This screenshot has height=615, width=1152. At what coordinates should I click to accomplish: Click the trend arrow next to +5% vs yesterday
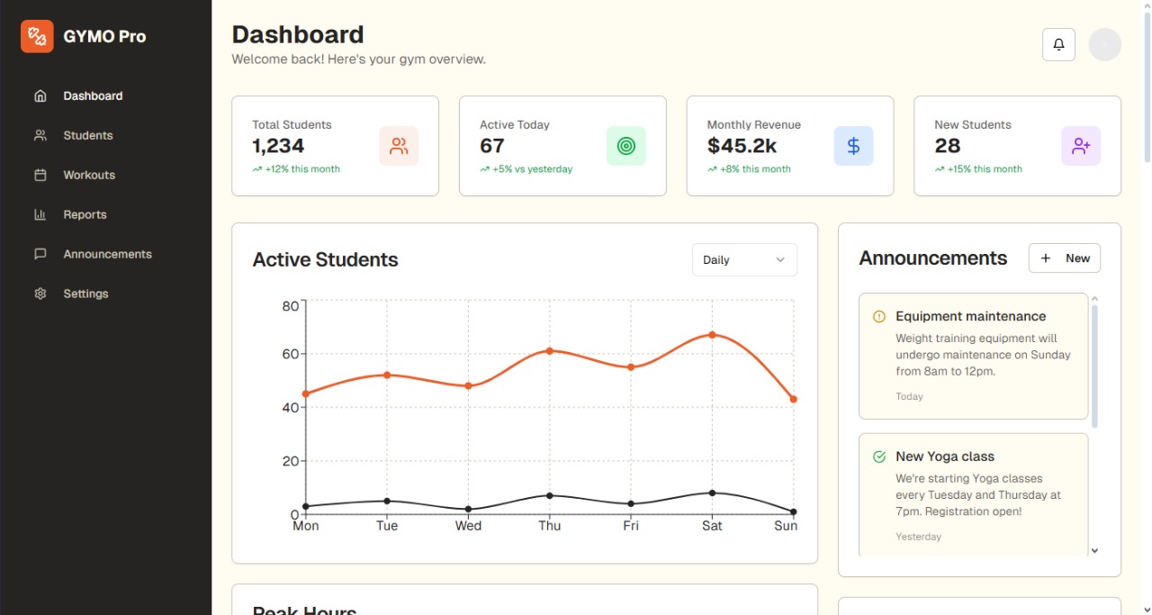coord(485,169)
